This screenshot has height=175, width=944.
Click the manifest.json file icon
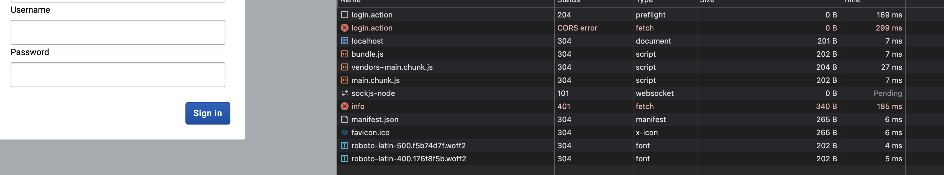(x=344, y=120)
